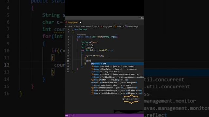Choose the Counter org.w3c.dom.css suggestion
The width and height of the screenshot is (209, 117).
pos(118,72)
